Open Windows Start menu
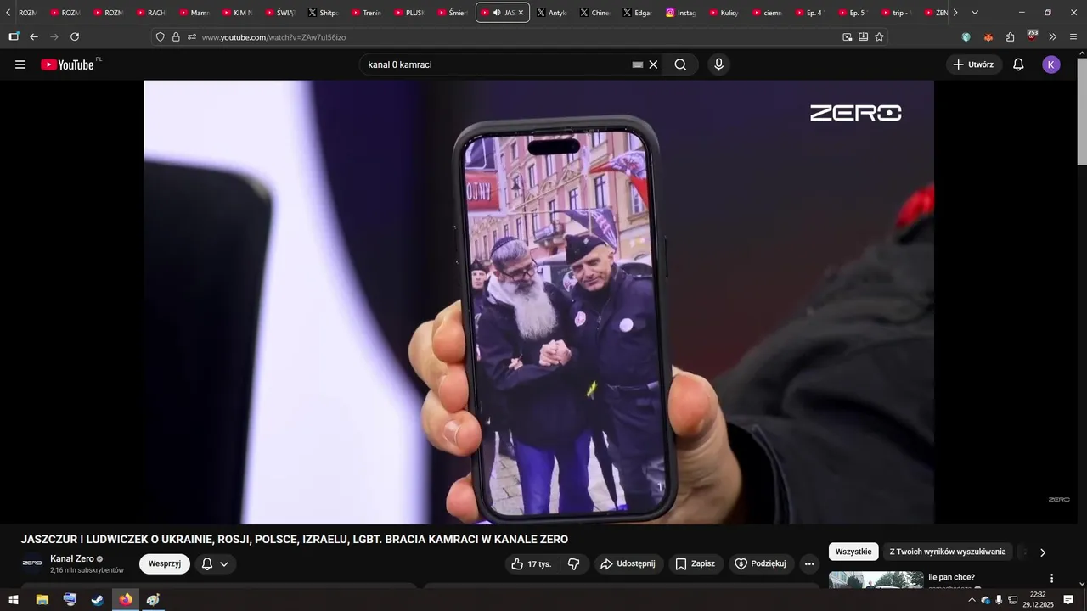The width and height of the screenshot is (1087, 611). click(x=14, y=600)
